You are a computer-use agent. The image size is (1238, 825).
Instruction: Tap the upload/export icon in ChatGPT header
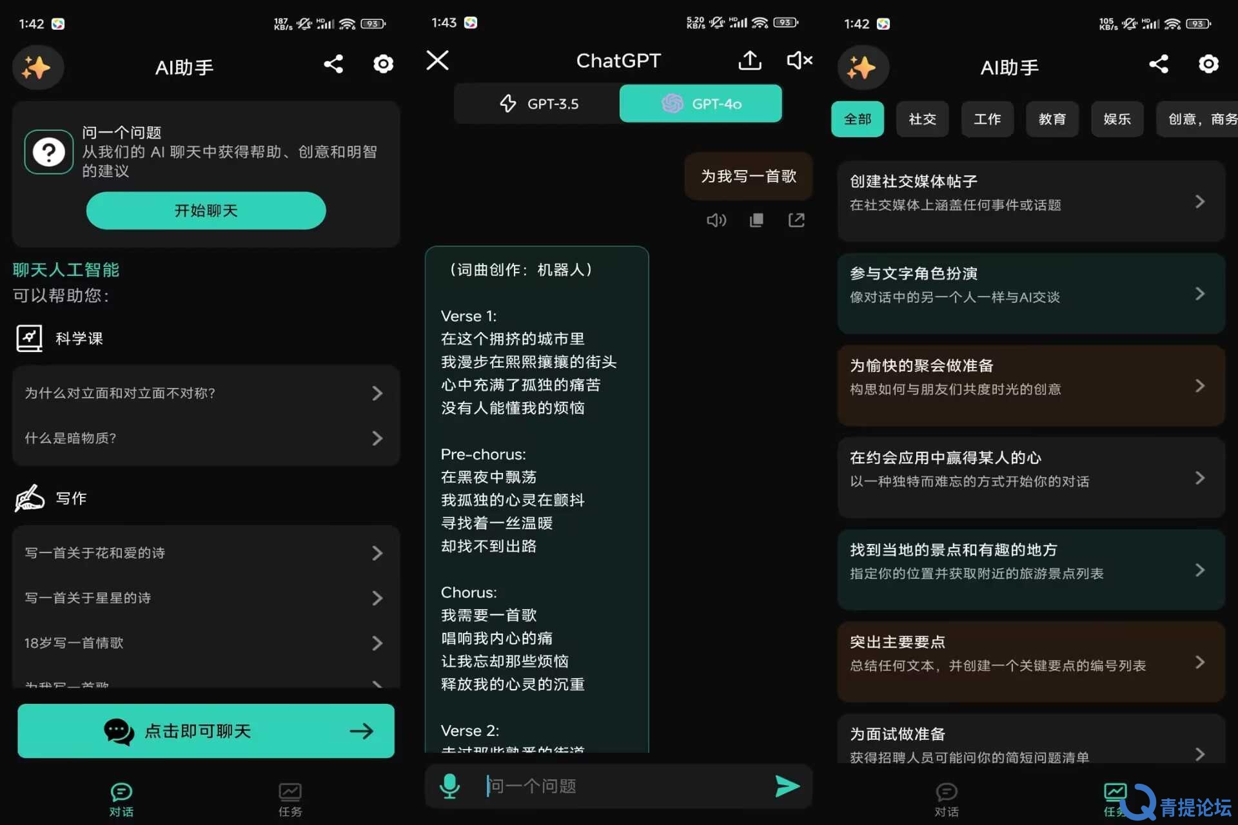pyautogui.click(x=750, y=61)
